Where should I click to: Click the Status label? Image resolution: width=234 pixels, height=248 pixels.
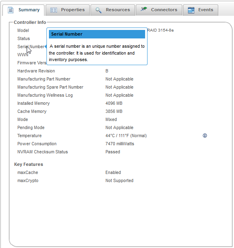23,38
